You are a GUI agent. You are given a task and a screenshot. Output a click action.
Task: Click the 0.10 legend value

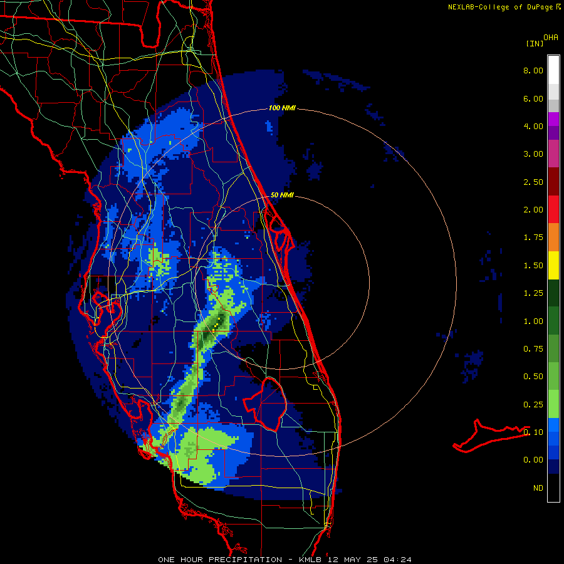tap(533, 432)
